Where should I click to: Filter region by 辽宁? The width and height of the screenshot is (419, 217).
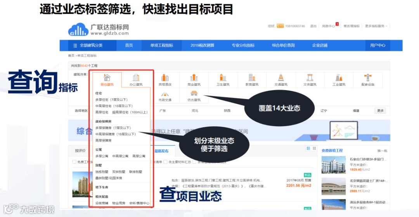click(x=324, y=111)
